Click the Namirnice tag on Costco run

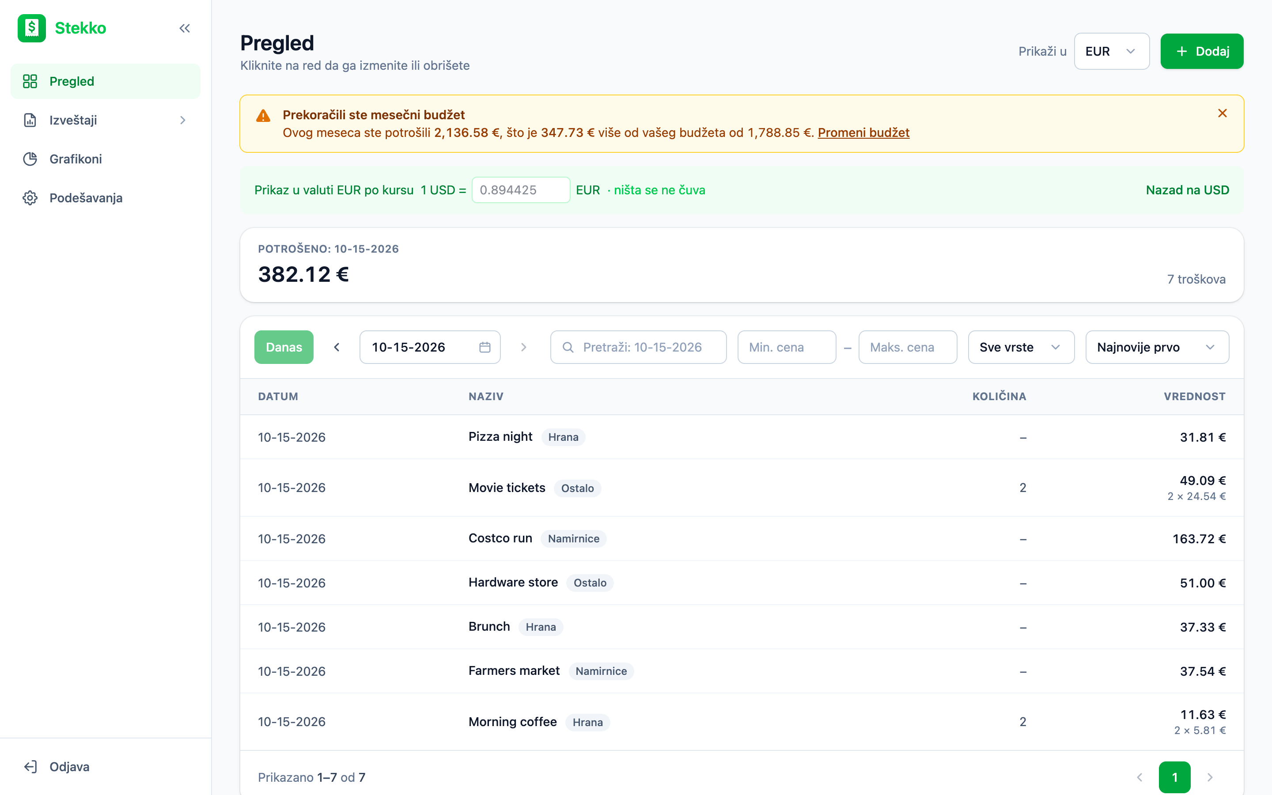coord(573,538)
